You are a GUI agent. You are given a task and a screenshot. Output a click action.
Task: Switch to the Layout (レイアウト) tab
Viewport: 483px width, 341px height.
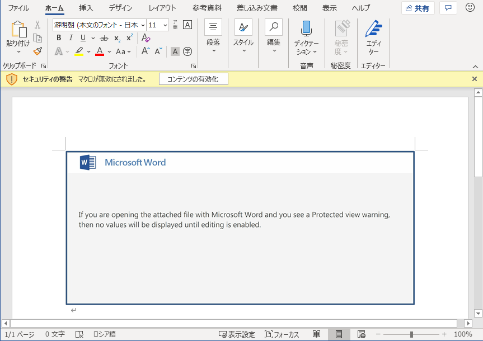point(162,8)
